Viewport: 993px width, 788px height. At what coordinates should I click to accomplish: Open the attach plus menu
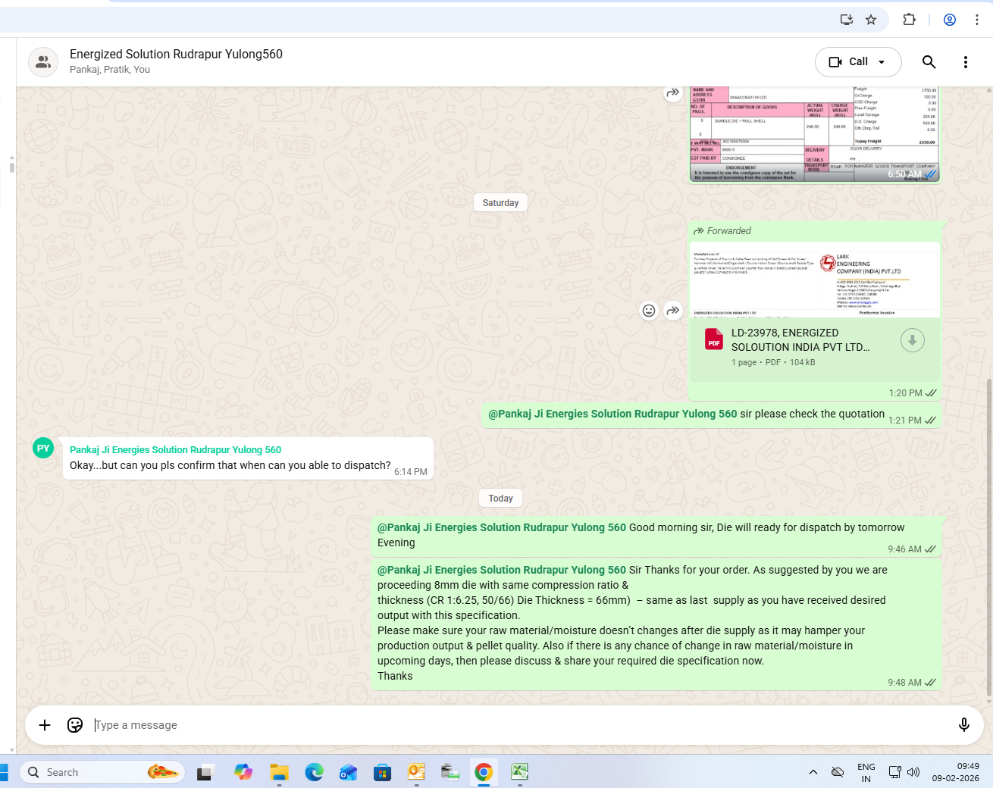pos(45,725)
